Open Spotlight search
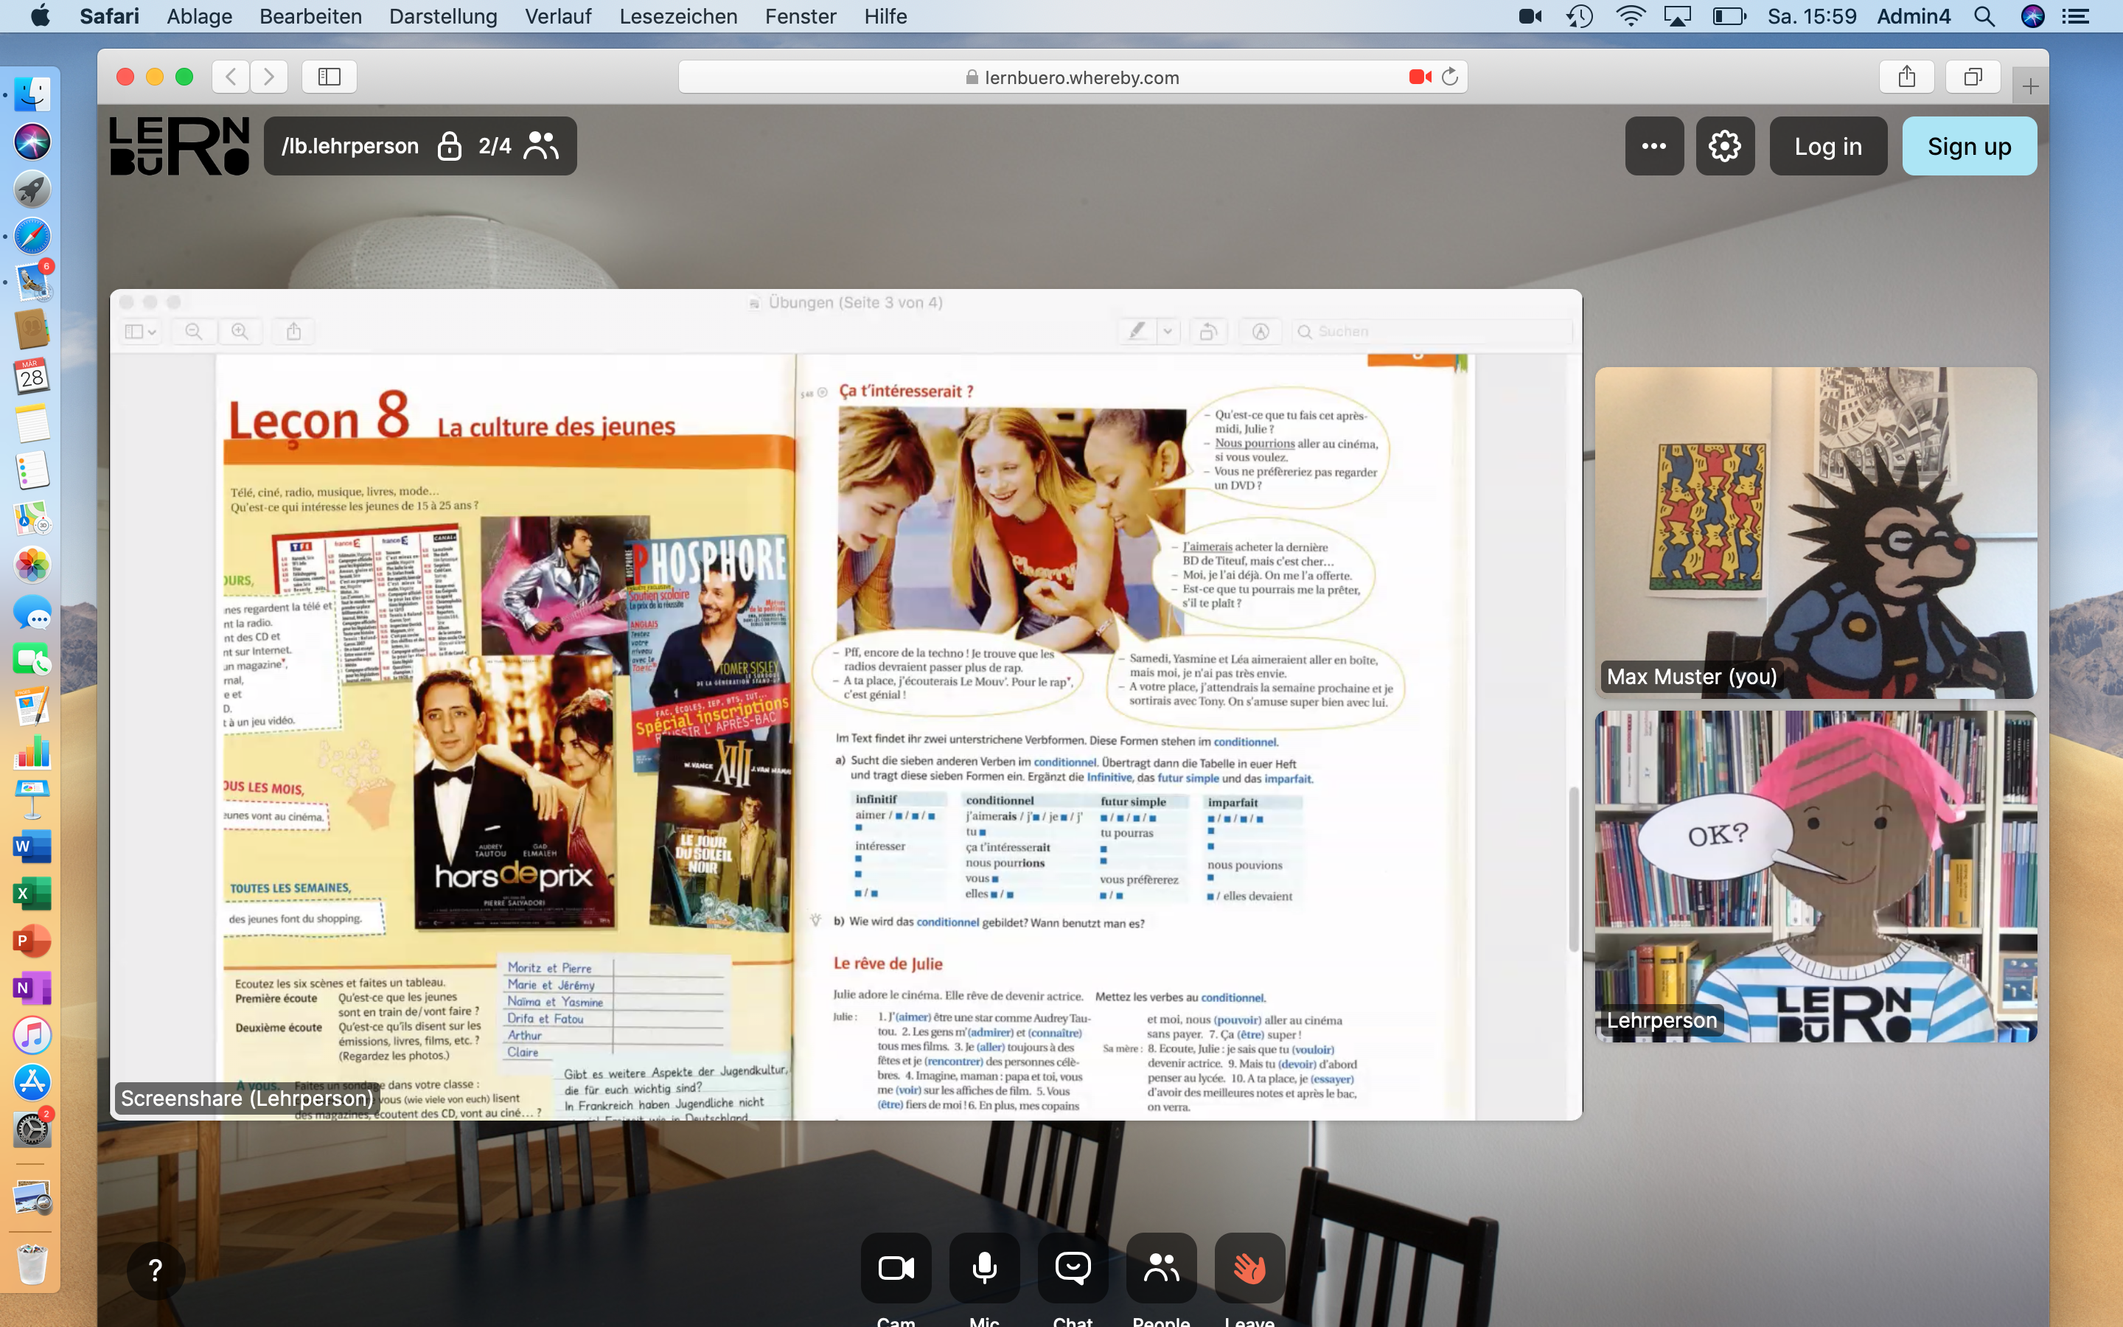Screen dimensions: 2123x1327 pyautogui.click(x=1984, y=15)
